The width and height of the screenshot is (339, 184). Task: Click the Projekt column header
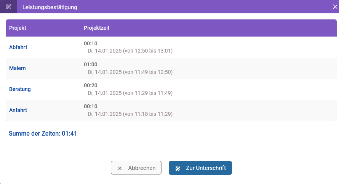pyautogui.click(x=18, y=28)
